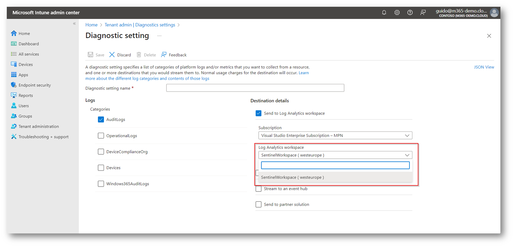Image resolution: width=514 pixels, height=247 pixels.
Task: Click the Home house icon in sidebar
Action: point(14,33)
